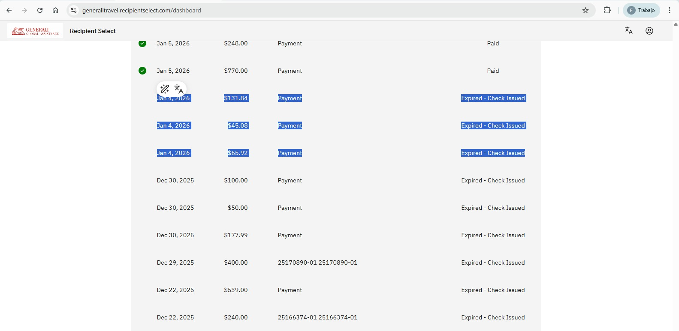Open the browser extensions menu
Viewport: 679px width, 331px height.
tap(607, 10)
